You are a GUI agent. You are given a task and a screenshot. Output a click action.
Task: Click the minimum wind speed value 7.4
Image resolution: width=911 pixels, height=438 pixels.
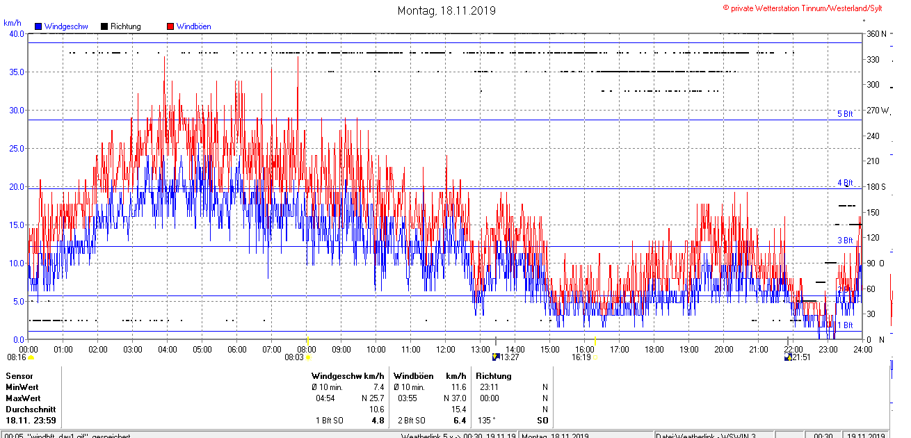pos(378,387)
